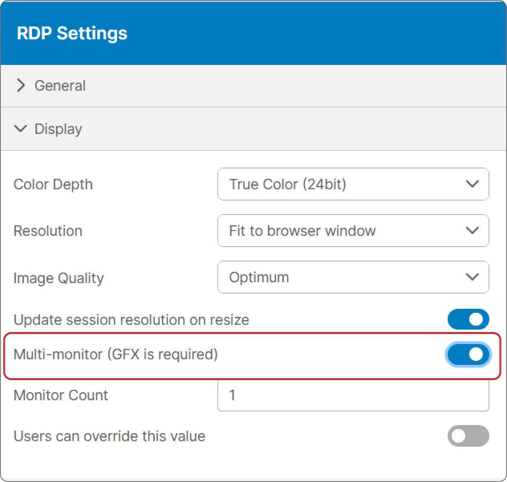The height and width of the screenshot is (482, 507).
Task: Click the Resolution dropdown arrow icon
Action: pos(472,231)
